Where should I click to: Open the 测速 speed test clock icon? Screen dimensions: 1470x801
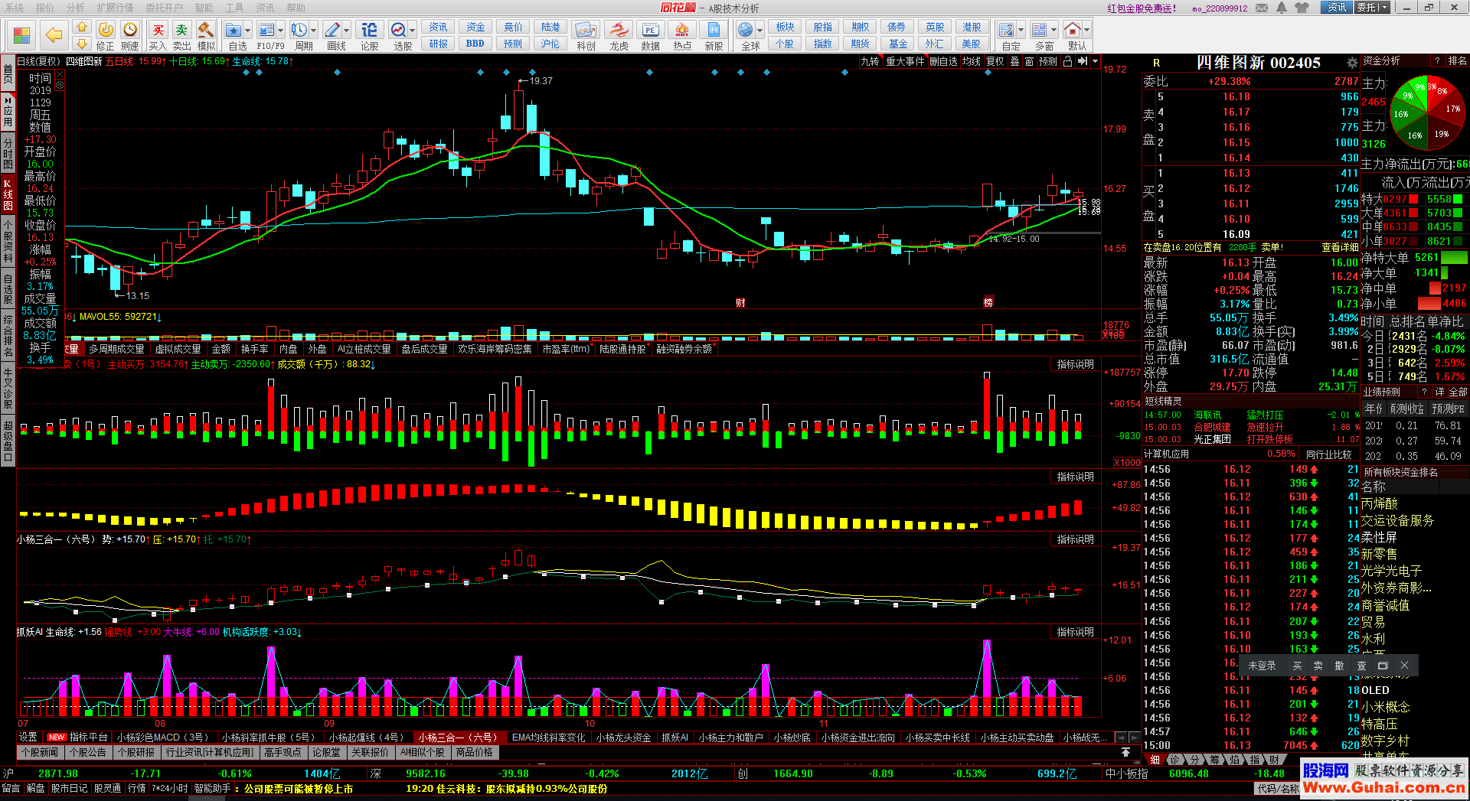pos(130,36)
